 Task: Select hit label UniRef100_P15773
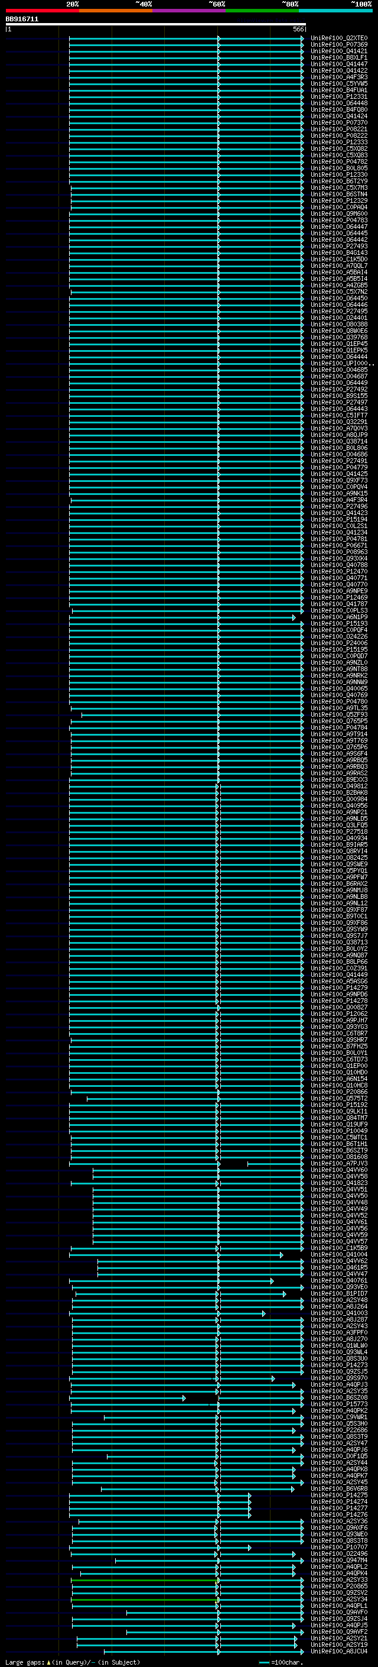(x=339, y=1404)
